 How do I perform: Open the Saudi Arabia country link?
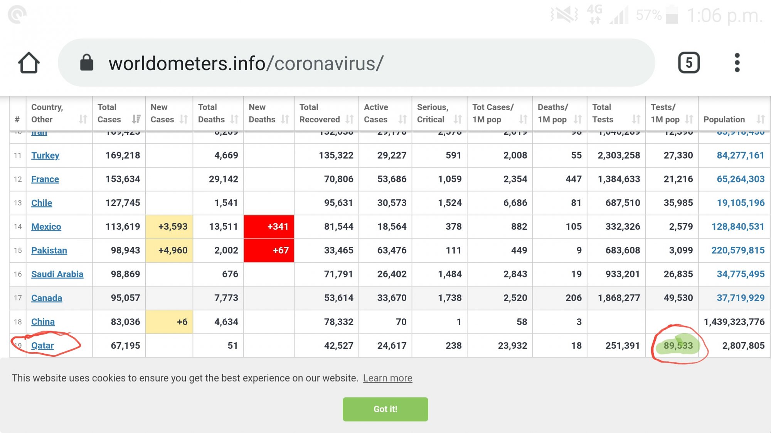(57, 274)
